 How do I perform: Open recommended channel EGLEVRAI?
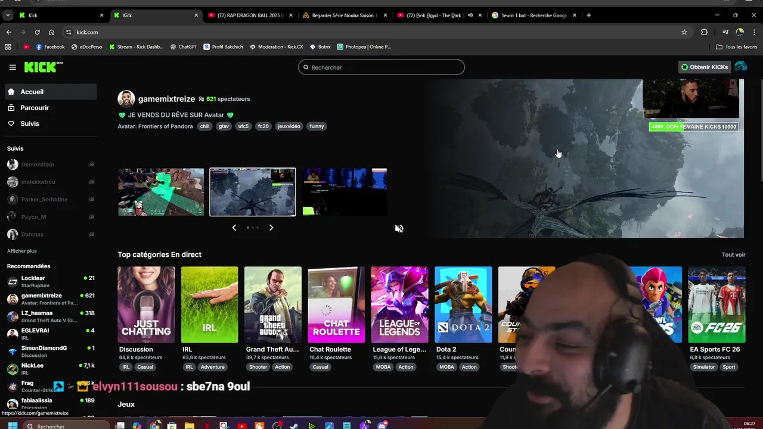pyautogui.click(x=51, y=333)
